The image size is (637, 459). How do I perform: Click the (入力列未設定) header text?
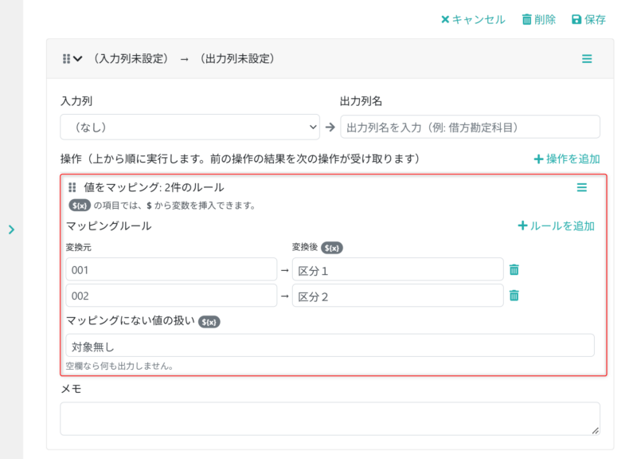pos(131,59)
